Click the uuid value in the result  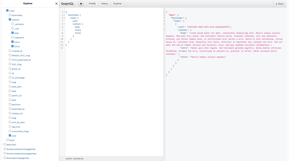point(209,27)
